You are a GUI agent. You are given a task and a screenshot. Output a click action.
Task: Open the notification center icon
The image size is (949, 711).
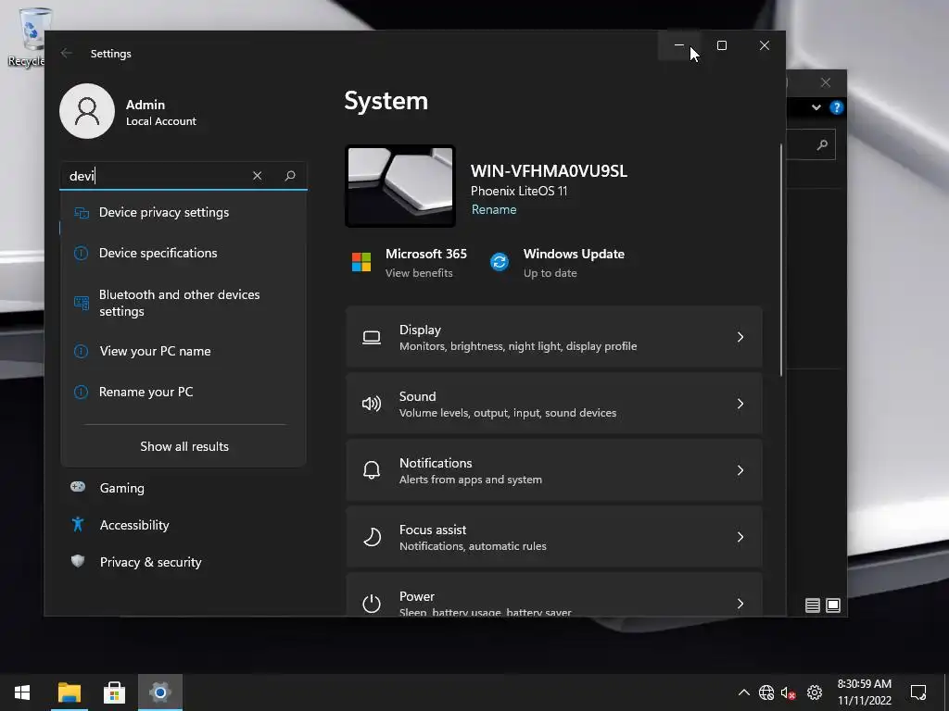[x=918, y=692]
